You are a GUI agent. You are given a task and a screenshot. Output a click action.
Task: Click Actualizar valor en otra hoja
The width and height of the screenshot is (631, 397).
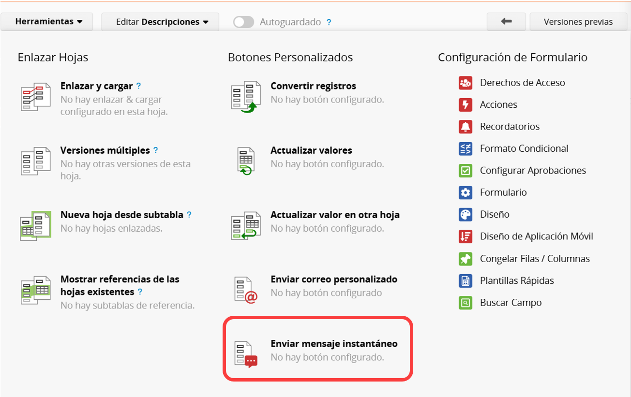point(335,215)
